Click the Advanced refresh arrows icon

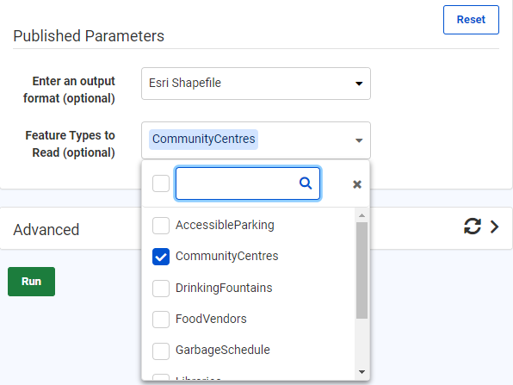pos(472,227)
